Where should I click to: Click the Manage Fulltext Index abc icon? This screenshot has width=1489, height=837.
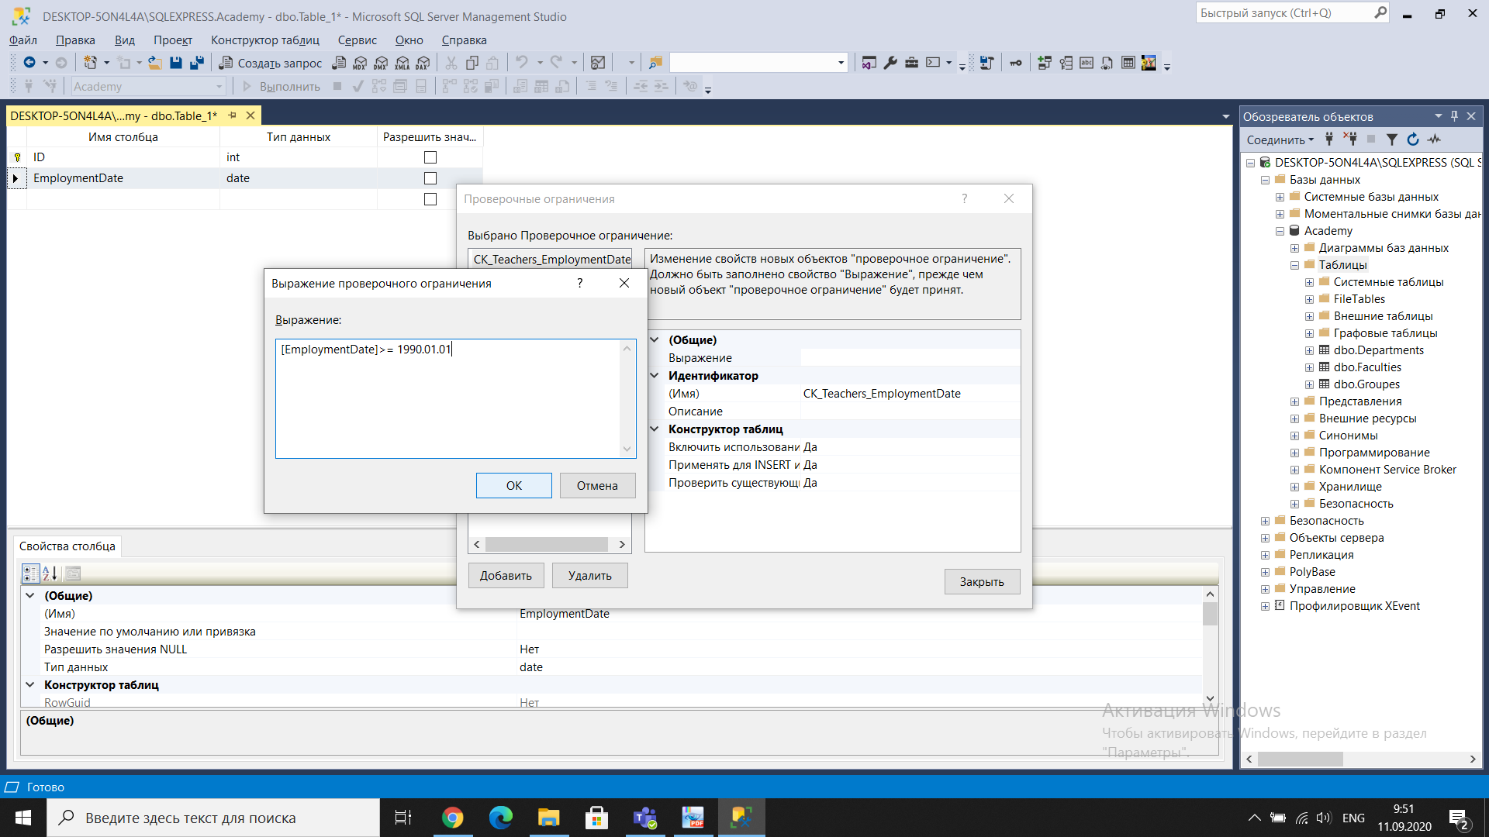[x=1087, y=63]
